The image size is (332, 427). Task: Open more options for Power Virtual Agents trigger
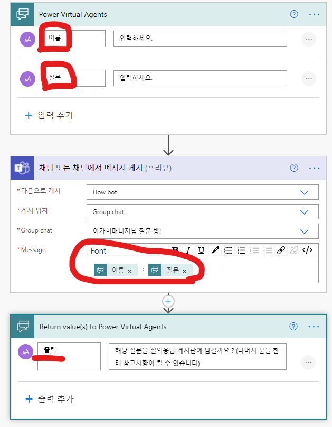(x=314, y=14)
